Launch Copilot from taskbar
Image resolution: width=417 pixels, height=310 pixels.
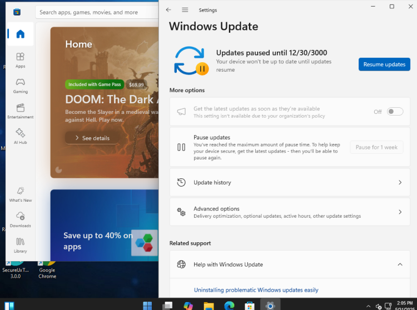click(x=188, y=306)
